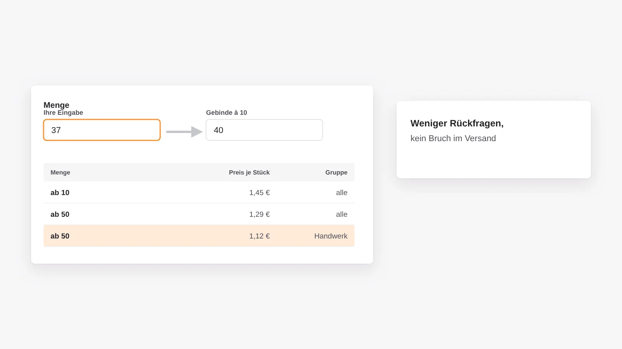
Task: Click the Handwerk group cell
Action: point(331,236)
